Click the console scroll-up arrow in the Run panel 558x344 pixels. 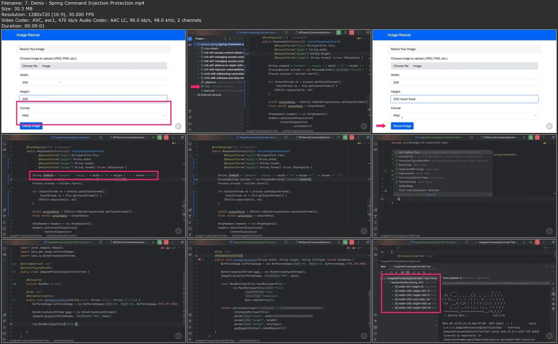[x=553, y=284]
